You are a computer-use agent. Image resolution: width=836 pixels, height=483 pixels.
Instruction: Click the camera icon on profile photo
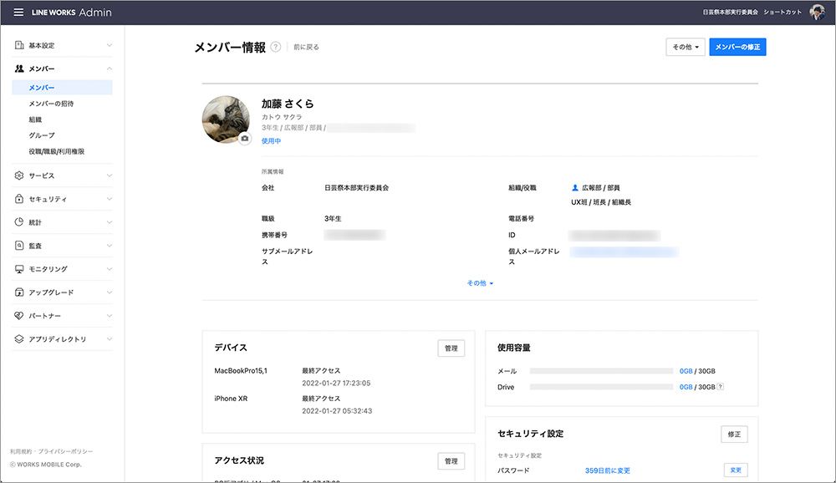coord(245,139)
